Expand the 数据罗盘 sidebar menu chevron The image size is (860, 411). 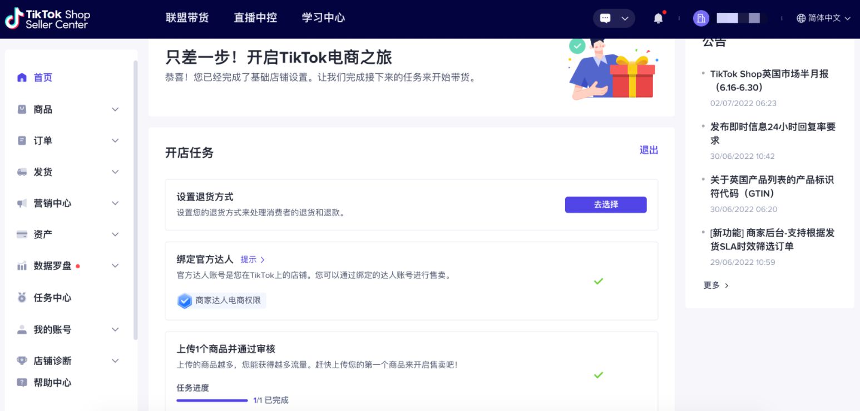tap(115, 266)
